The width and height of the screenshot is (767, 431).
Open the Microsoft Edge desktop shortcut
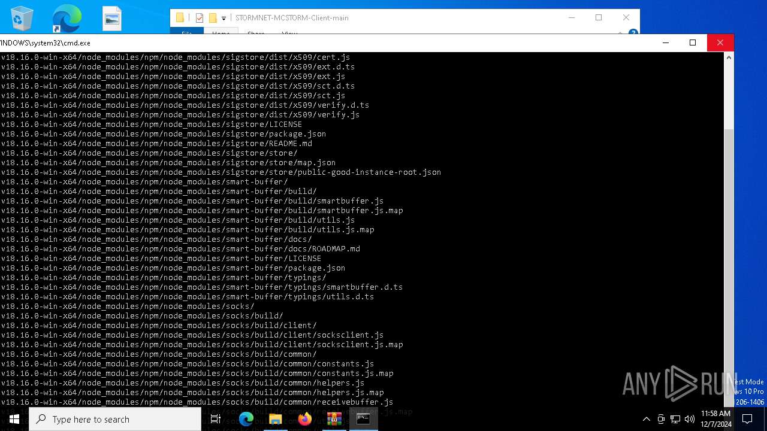point(67,19)
